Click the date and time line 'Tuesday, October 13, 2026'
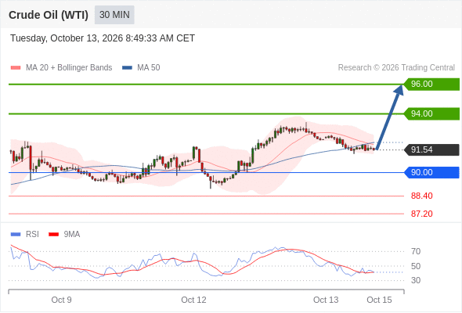 pos(103,38)
